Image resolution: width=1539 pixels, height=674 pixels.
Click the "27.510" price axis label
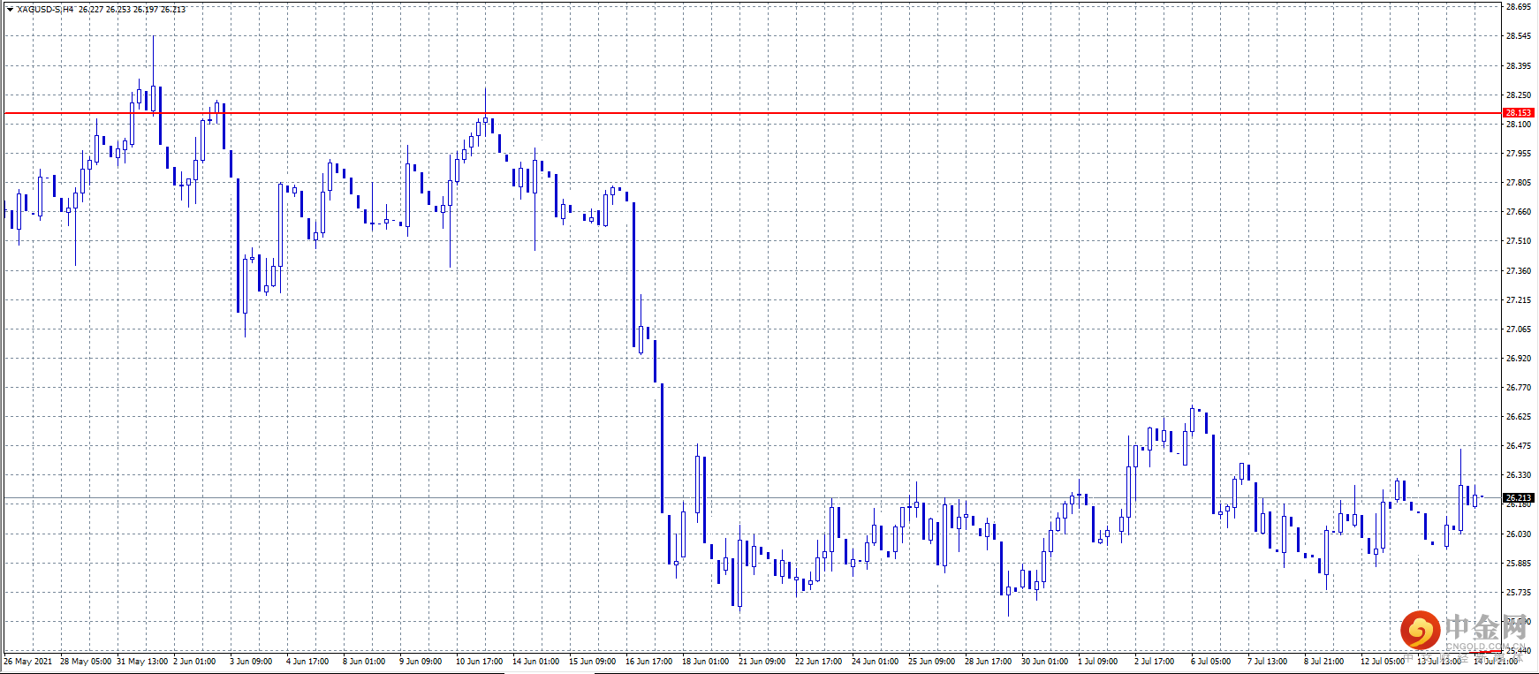click(1519, 241)
